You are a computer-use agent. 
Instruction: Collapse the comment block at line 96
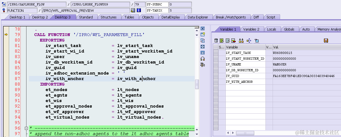click(26, 128)
